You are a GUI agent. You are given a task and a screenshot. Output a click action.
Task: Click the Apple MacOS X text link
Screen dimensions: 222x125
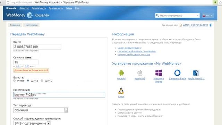coord(196,78)
